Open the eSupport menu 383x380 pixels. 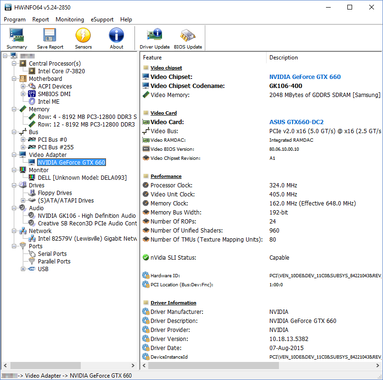point(102,19)
